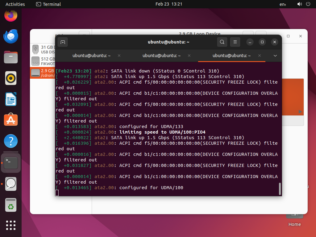The height and width of the screenshot is (237, 316).
Task: Open the Files app from the dock
Action: click(11, 57)
